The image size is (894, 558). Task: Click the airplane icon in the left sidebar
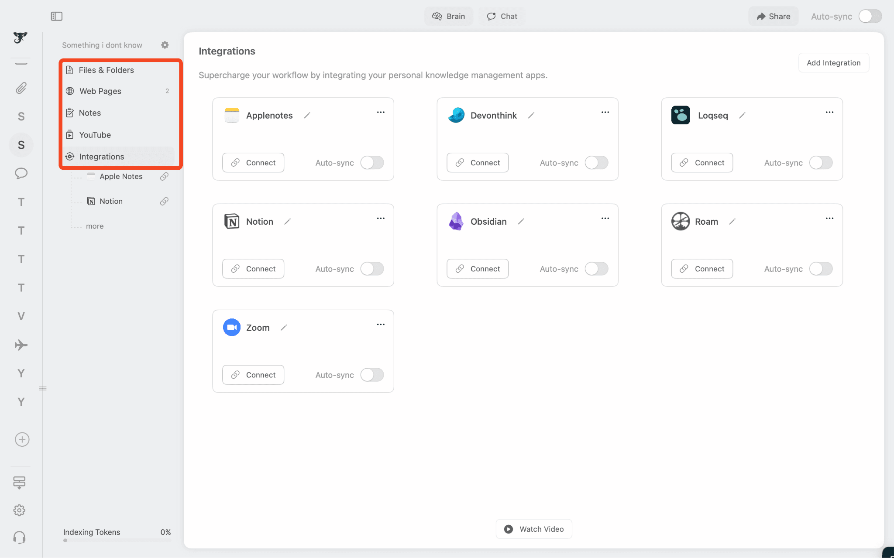click(21, 345)
